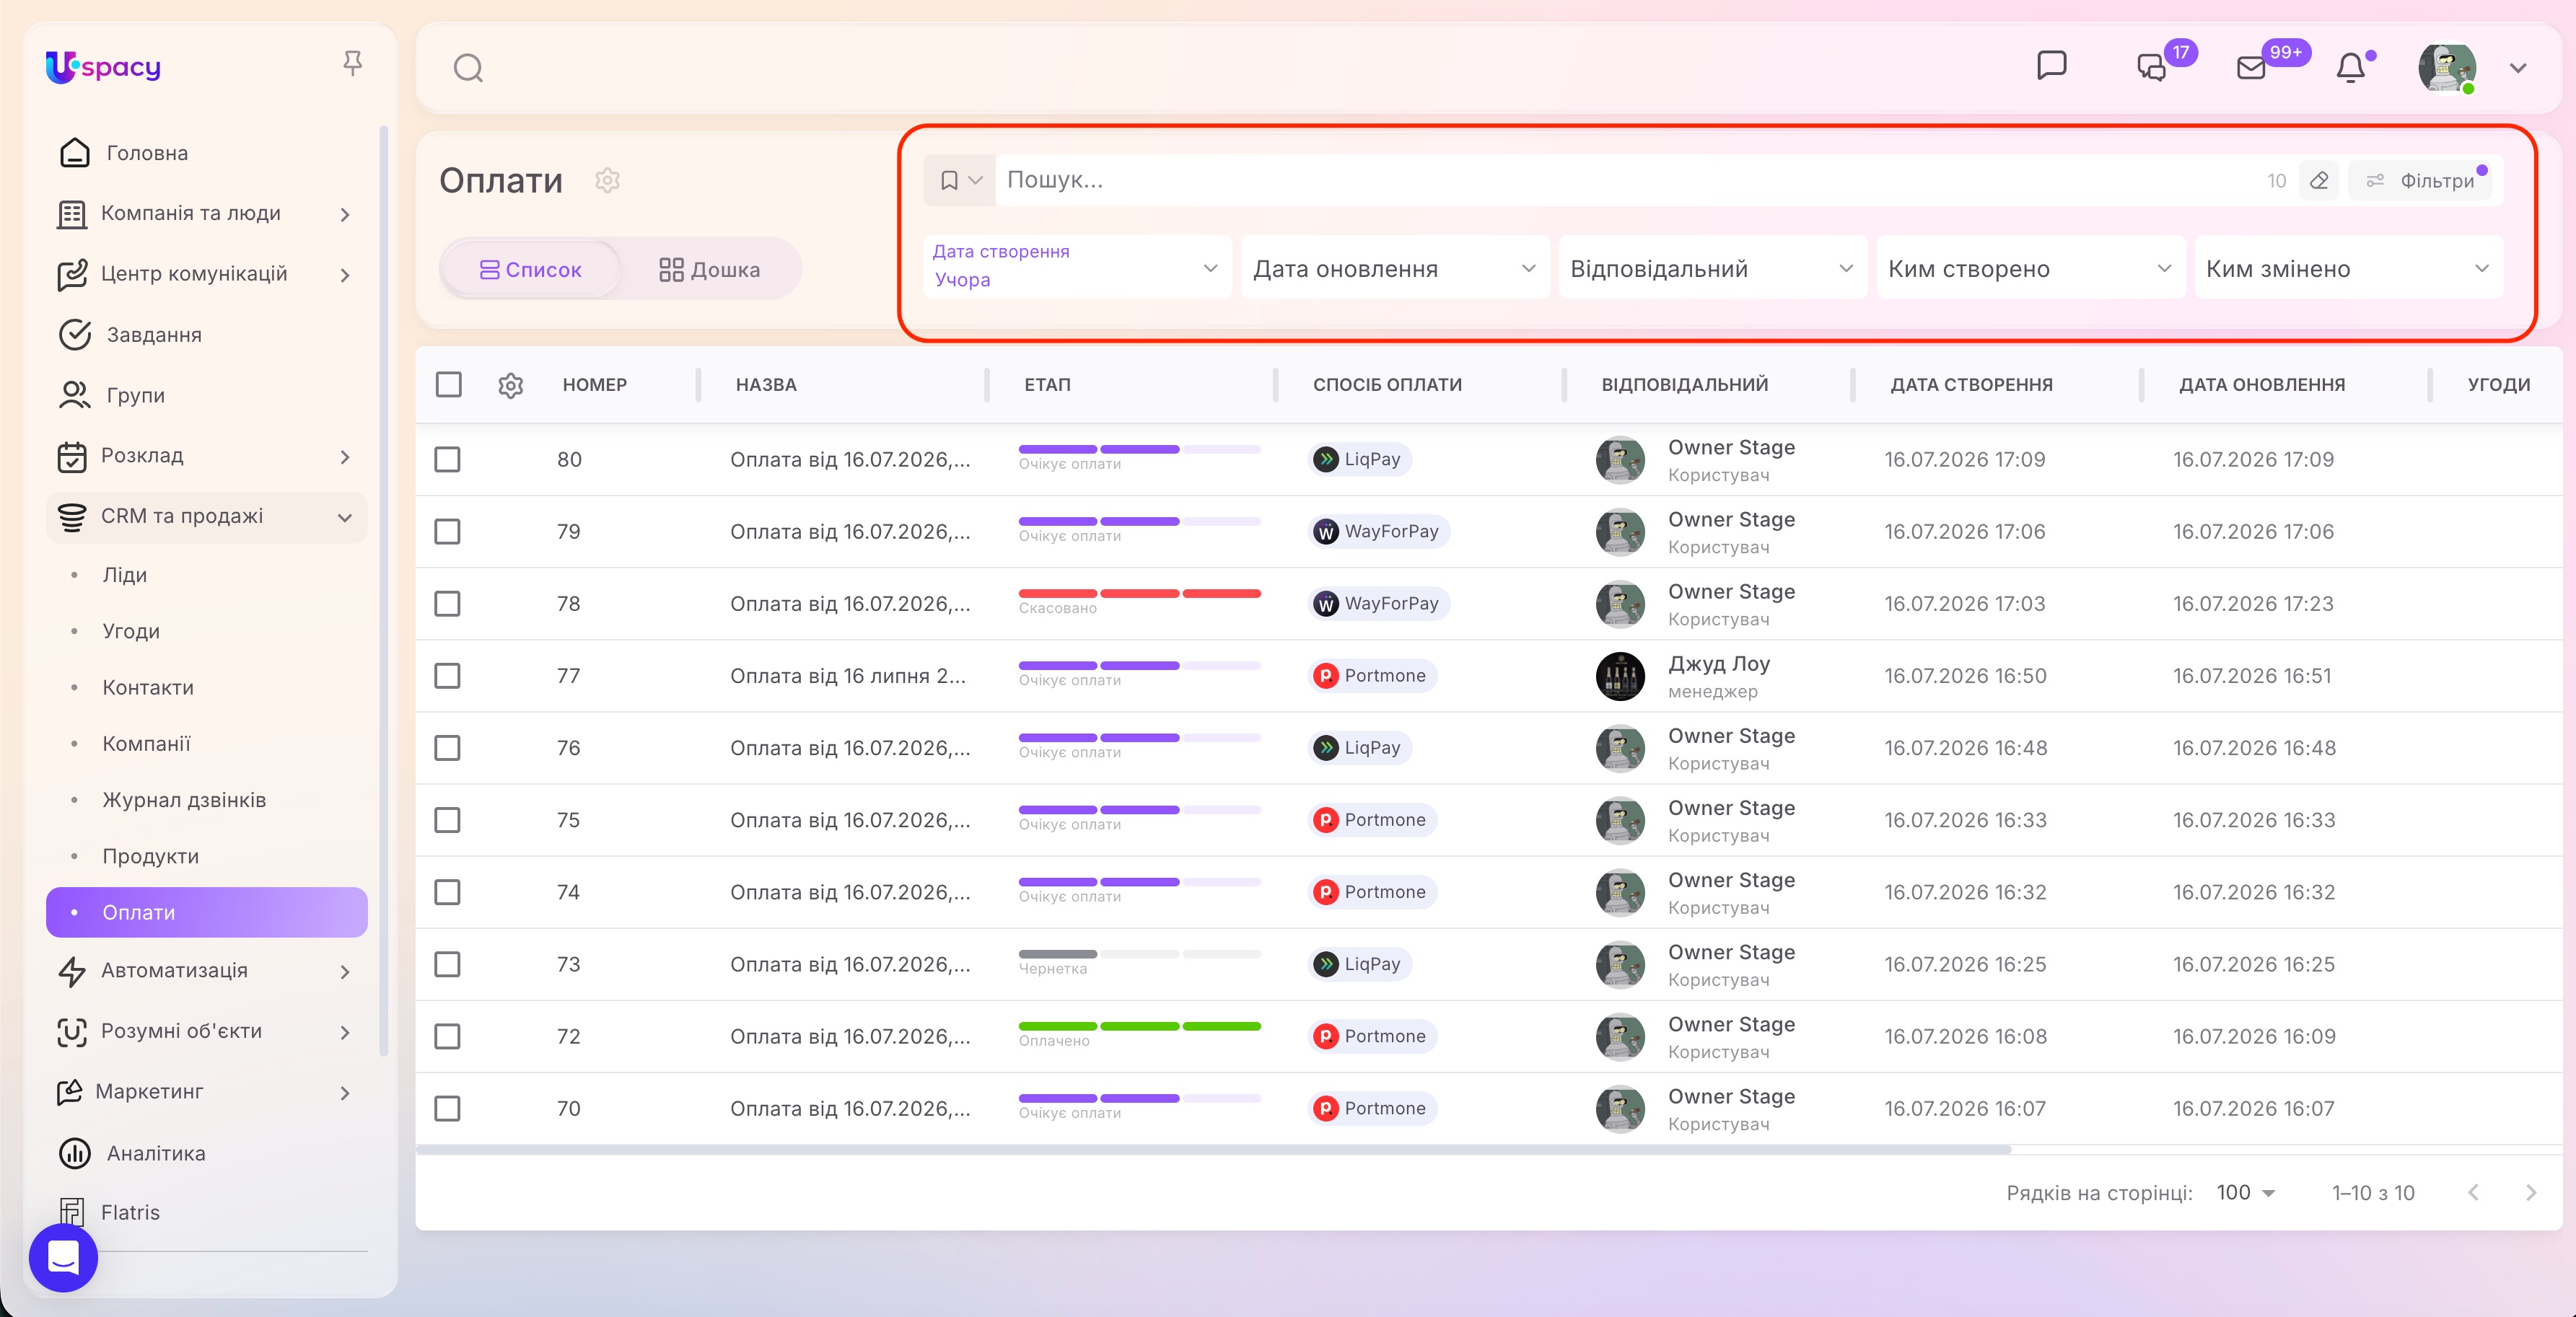Click Portmone badge on payment 77

[1372, 676]
